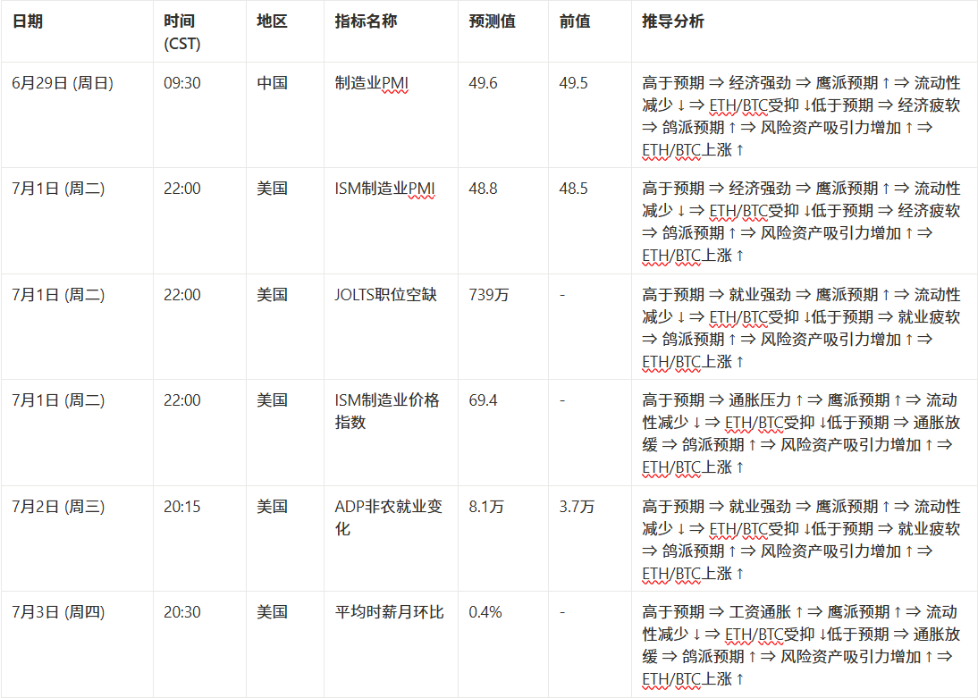Screen dimensions: 978x698
Task: Click the analysis text in the ISM制造业价格指数 row
Action: pos(801,433)
